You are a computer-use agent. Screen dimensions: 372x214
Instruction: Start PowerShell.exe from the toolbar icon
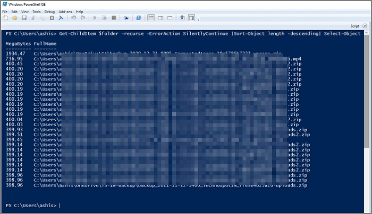coord(138,17)
